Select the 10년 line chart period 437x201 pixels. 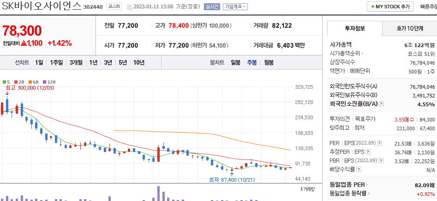pos(139,62)
